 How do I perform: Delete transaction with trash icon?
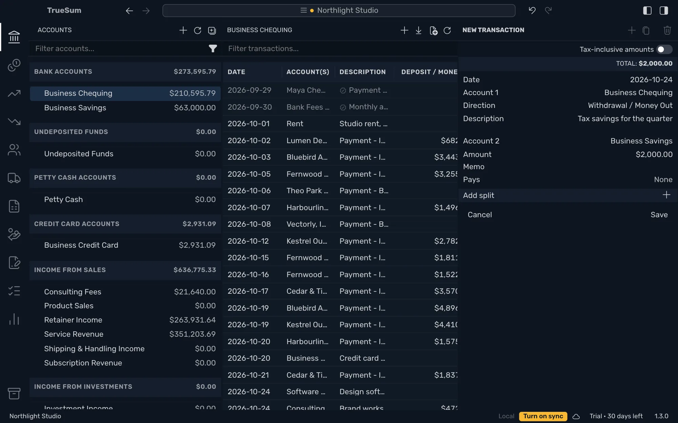coord(667,30)
